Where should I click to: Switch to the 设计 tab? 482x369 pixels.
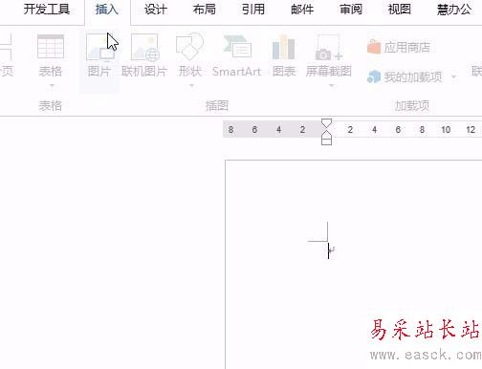[x=156, y=10]
